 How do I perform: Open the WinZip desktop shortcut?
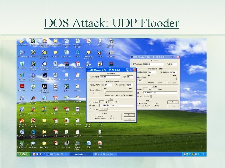click(44, 110)
